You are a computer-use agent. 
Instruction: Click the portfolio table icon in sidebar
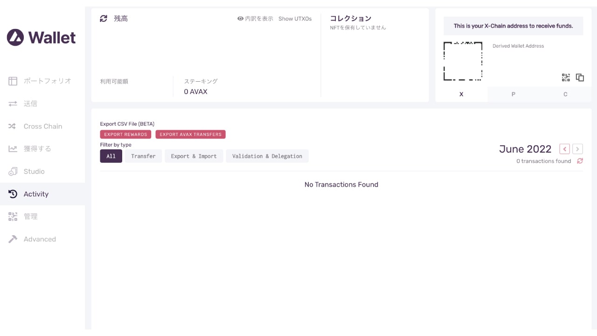coord(13,81)
